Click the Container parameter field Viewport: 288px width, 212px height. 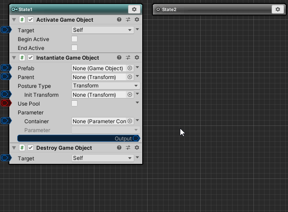pos(99,121)
